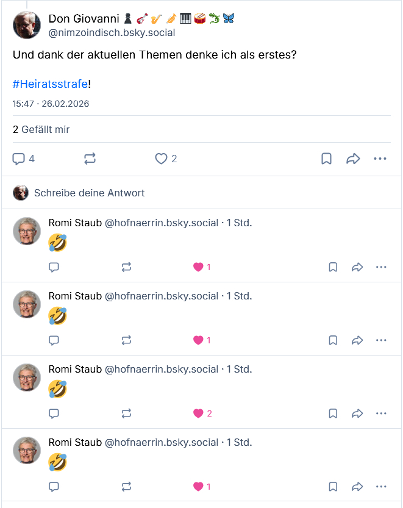Share the main post
Viewport: 403px width, 508px height.
click(353, 159)
